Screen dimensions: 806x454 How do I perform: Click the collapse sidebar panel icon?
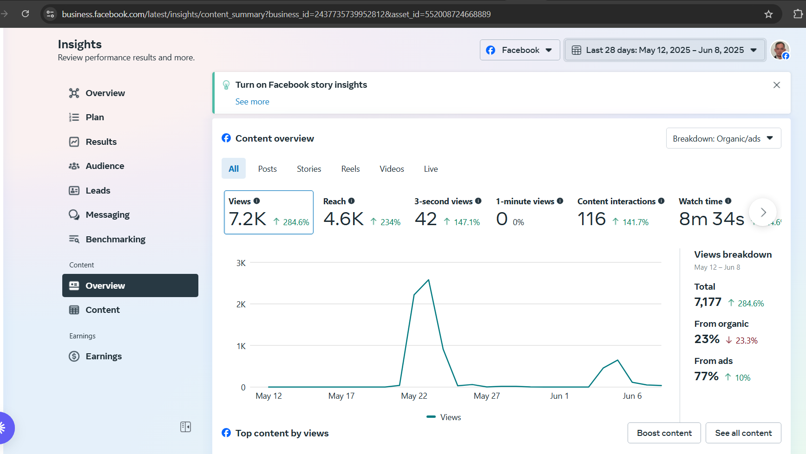(x=185, y=427)
